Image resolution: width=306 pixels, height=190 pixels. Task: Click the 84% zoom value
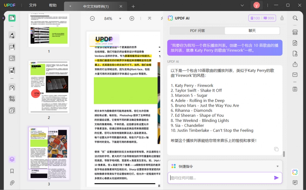coord(108,18)
